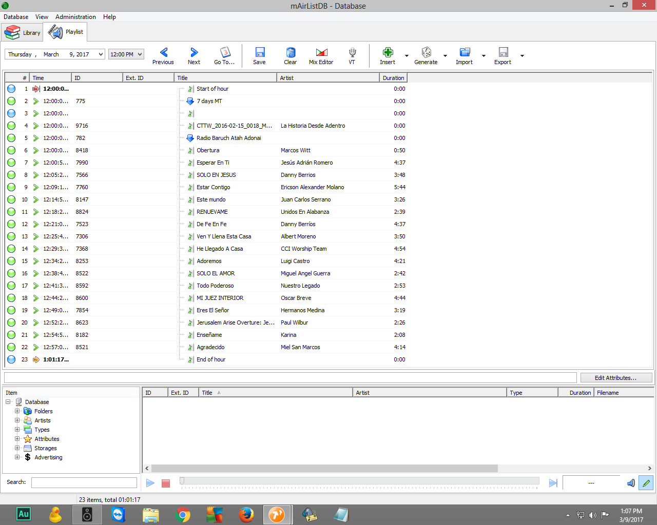
Task: Expand the Attributes tree node
Action: 17,439
